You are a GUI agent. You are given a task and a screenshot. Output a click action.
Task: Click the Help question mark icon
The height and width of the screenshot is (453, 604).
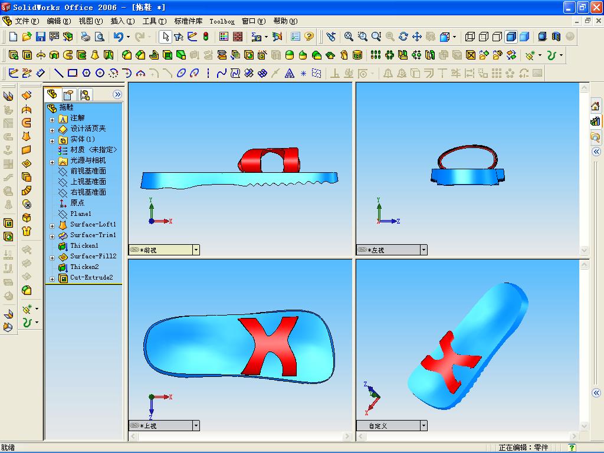(309, 37)
